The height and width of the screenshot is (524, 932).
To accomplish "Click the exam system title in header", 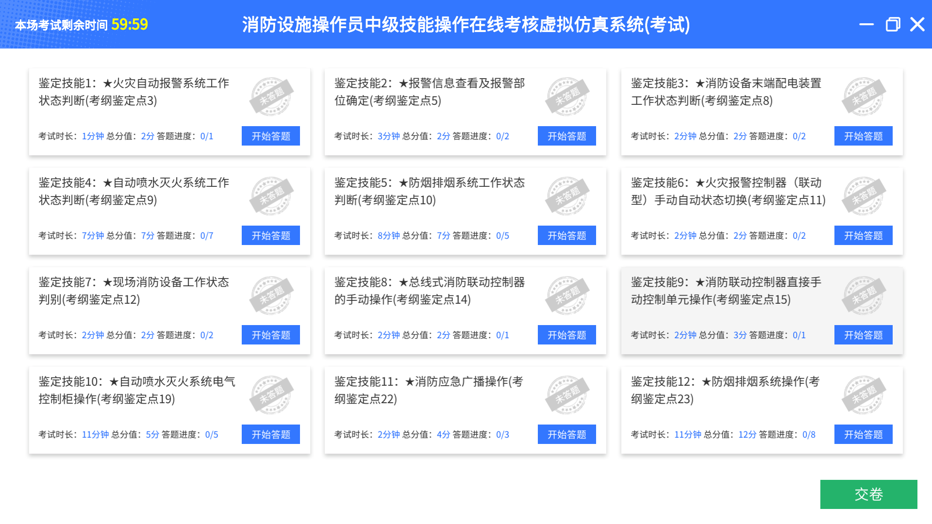I will point(466,24).
